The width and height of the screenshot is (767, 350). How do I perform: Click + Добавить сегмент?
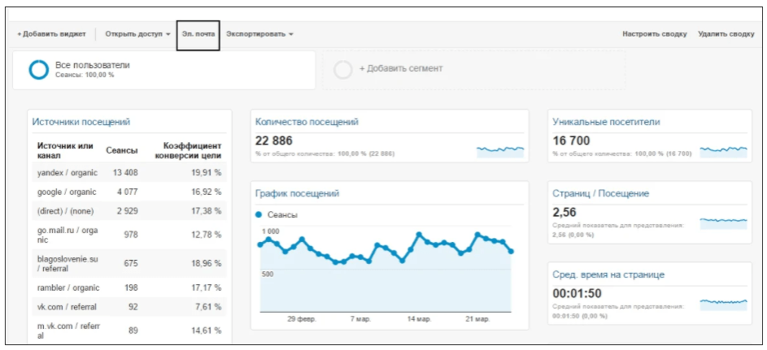(400, 69)
